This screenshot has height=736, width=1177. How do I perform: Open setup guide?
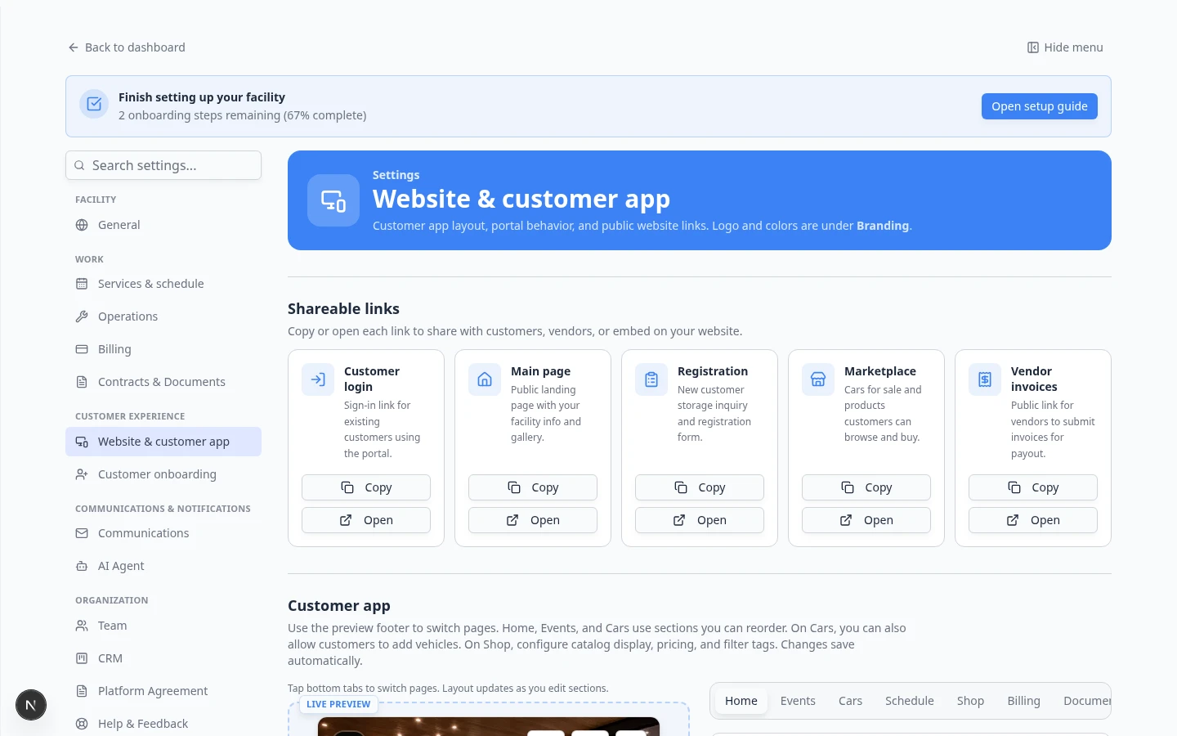coord(1040,106)
